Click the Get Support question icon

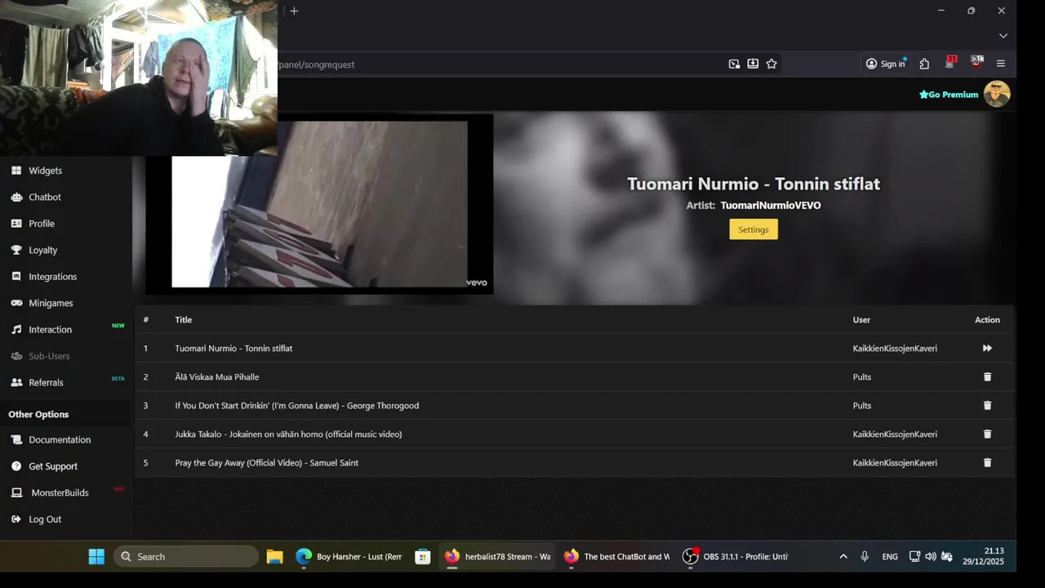click(x=16, y=466)
